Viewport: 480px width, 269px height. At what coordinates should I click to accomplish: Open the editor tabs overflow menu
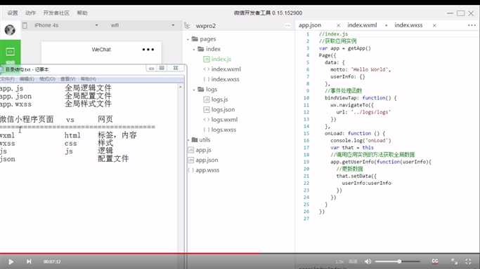[472, 25]
